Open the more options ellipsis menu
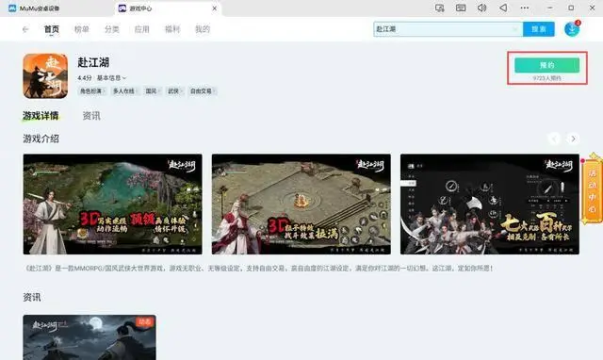The image size is (603, 360). [525, 8]
